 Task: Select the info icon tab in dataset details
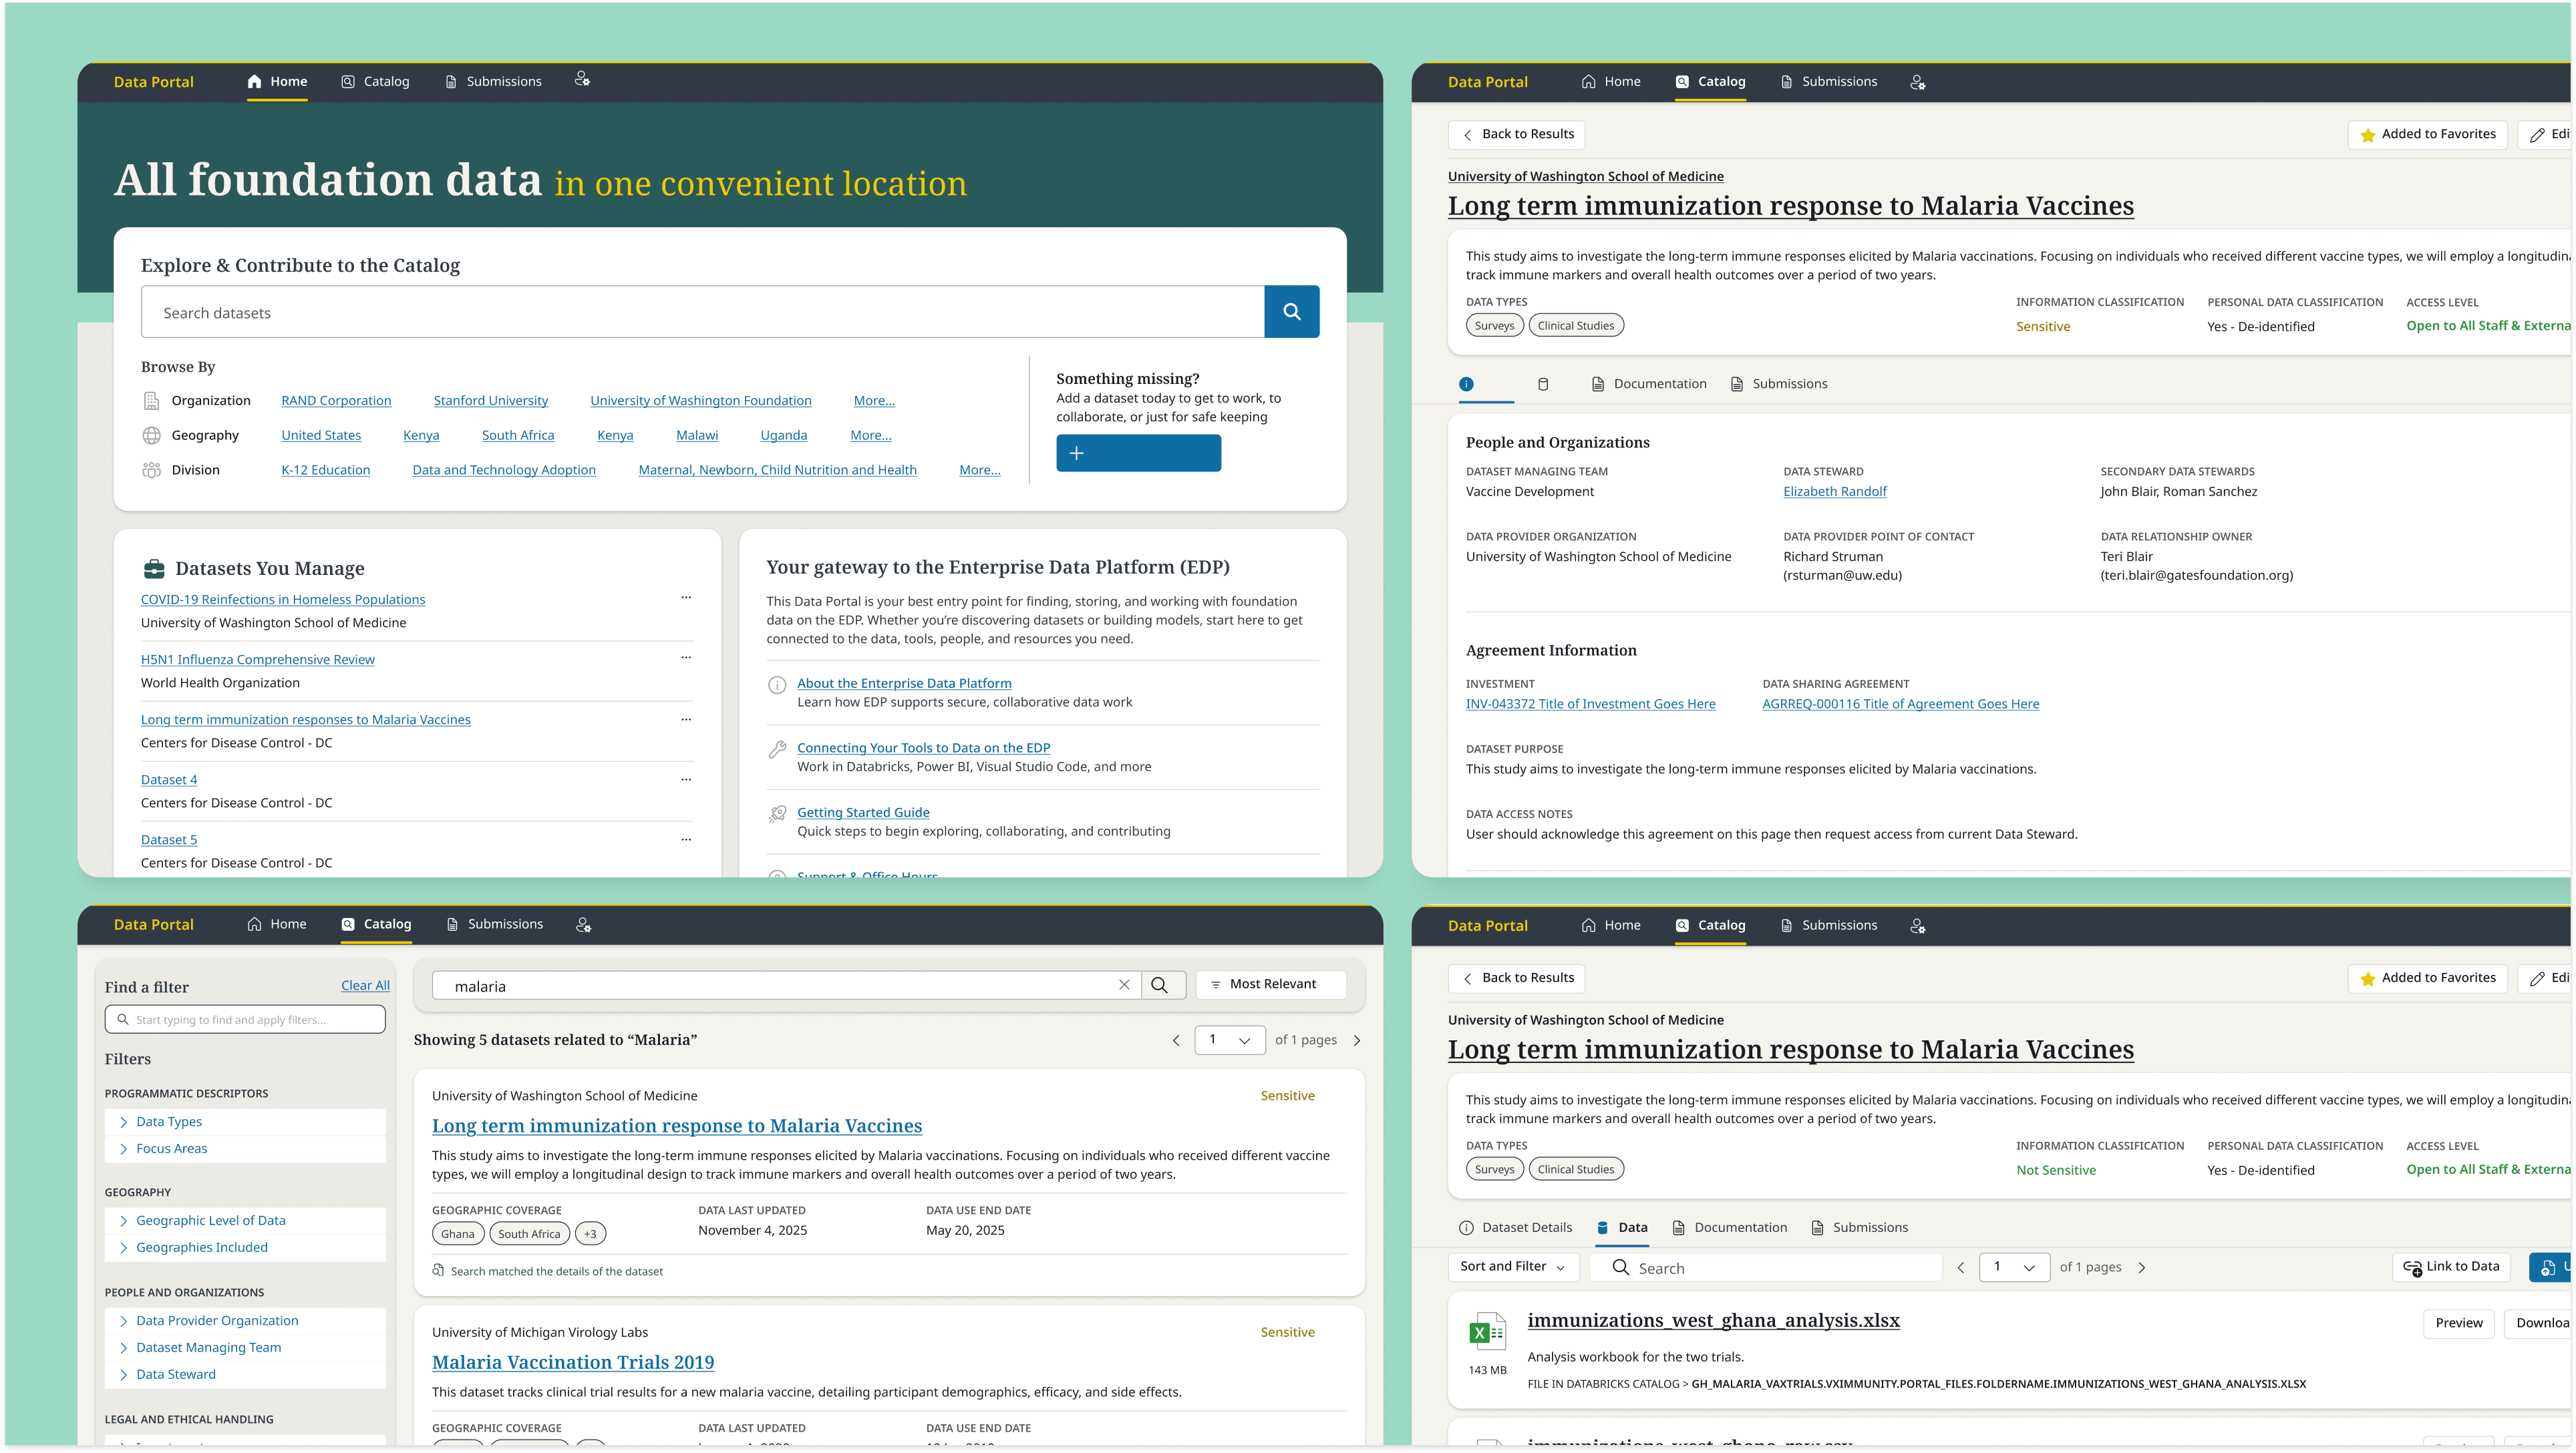pyautogui.click(x=1466, y=384)
